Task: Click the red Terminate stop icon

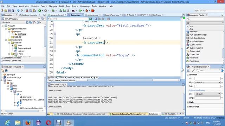Action: tap(92, 10)
